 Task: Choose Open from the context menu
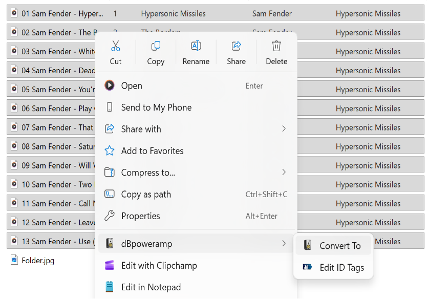196,86
